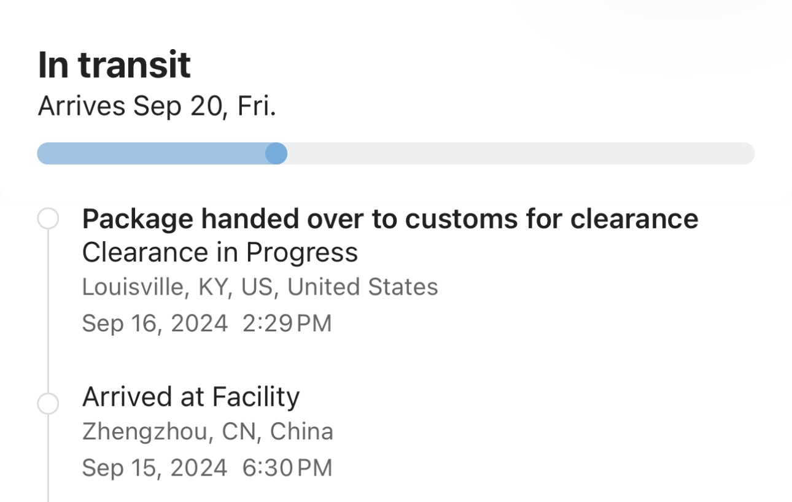This screenshot has height=502, width=792.
Task: Select the timeline circle beside Arrived at Facility
Action: click(x=48, y=404)
